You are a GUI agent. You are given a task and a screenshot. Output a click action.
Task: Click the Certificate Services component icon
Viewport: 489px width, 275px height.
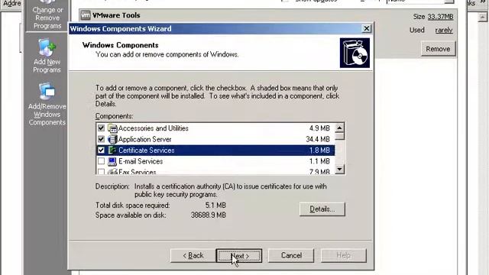(x=112, y=150)
